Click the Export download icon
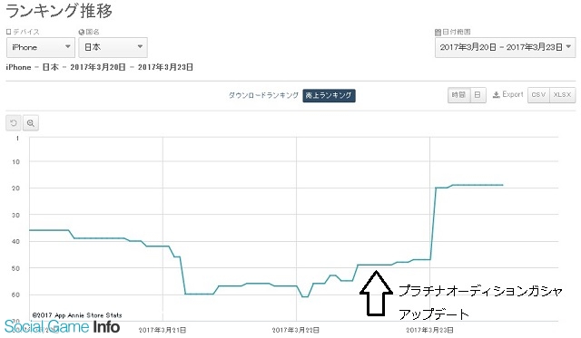This screenshot has width=581, height=338. click(x=497, y=95)
